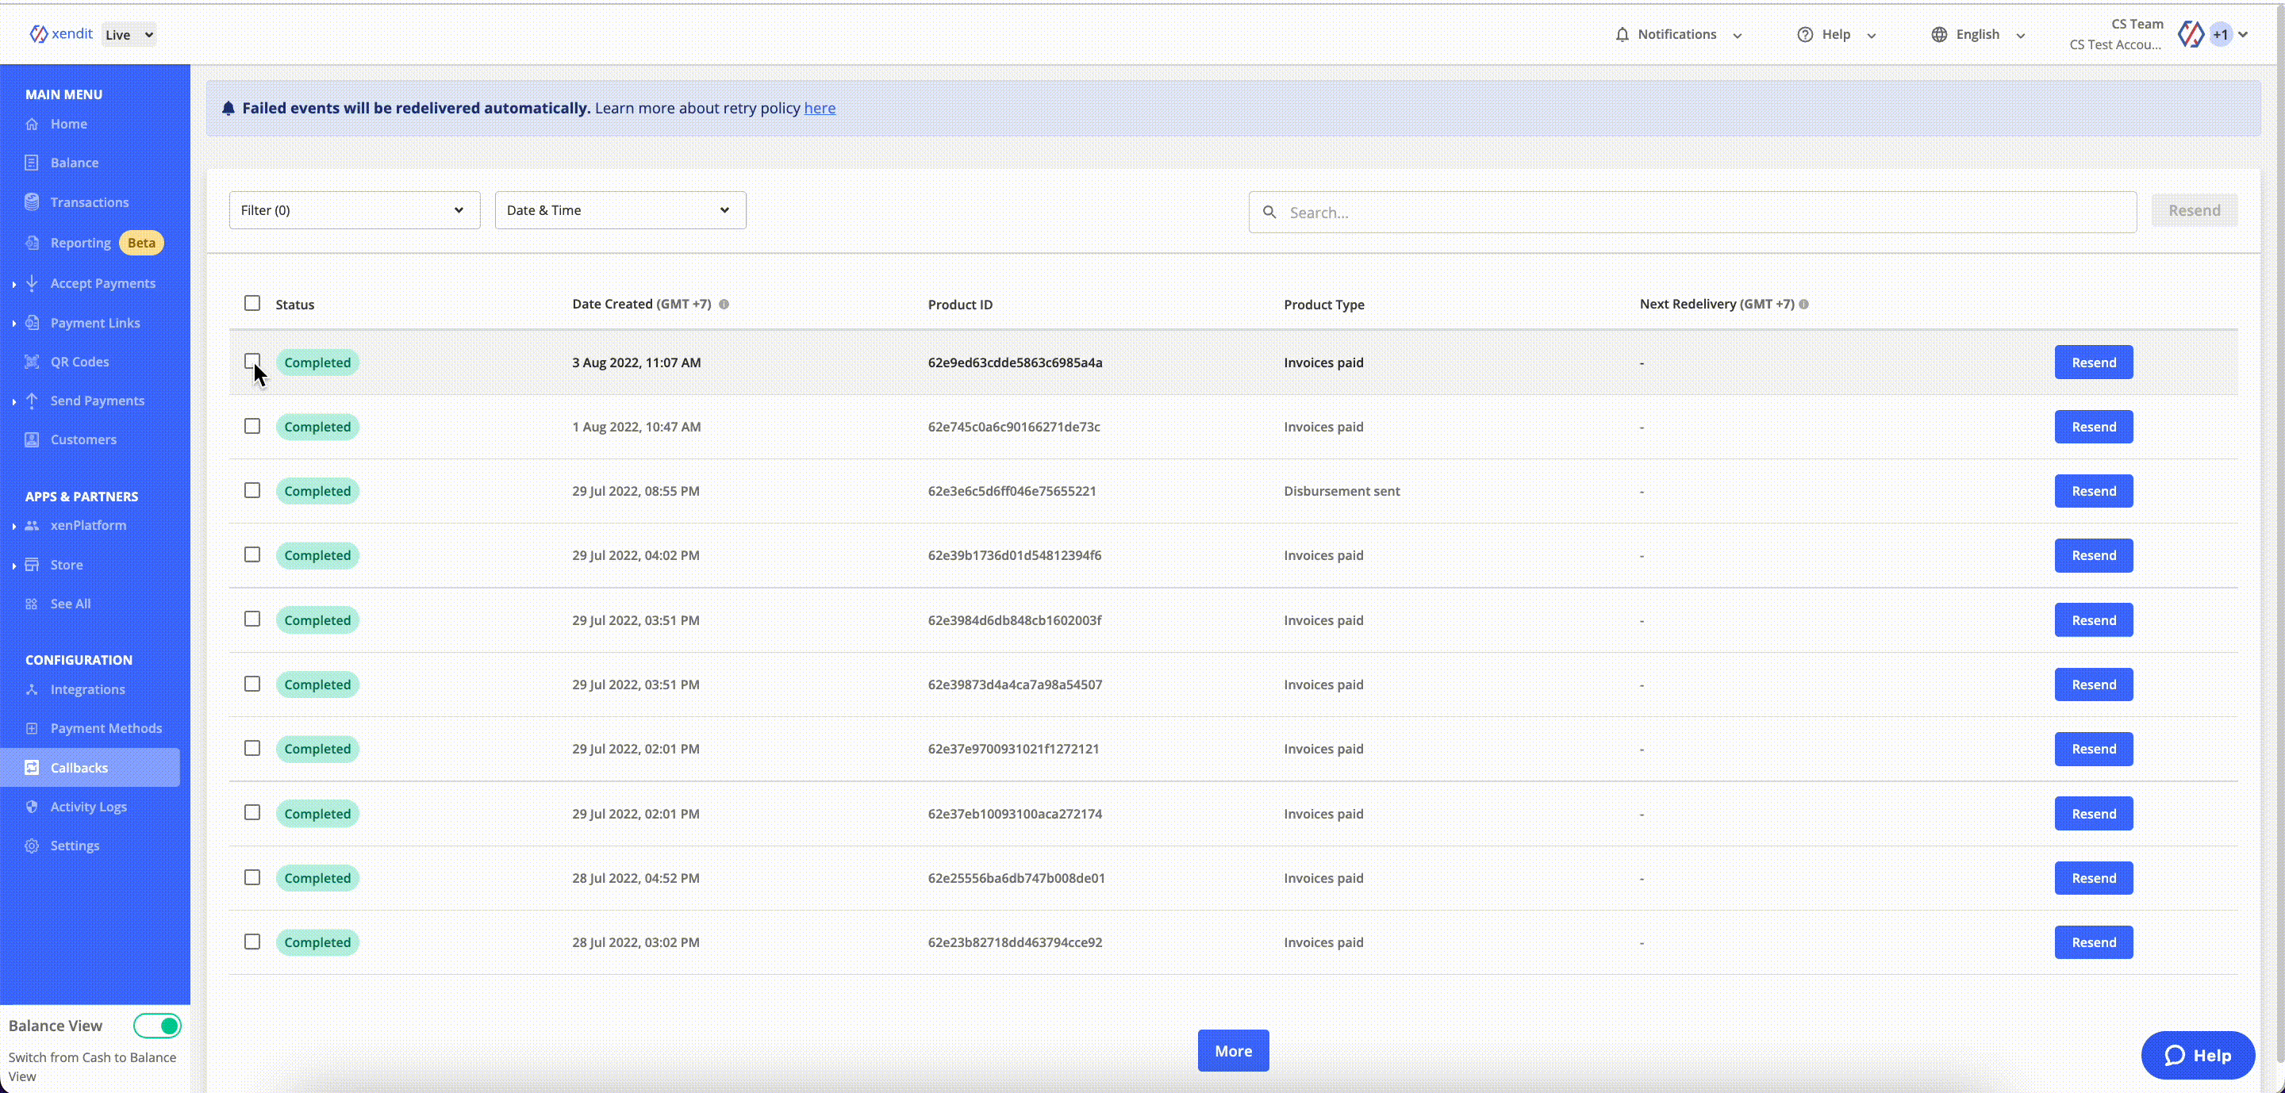The image size is (2285, 1093).
Task: Click the Xendit logo
Action: tap(61, 33)
